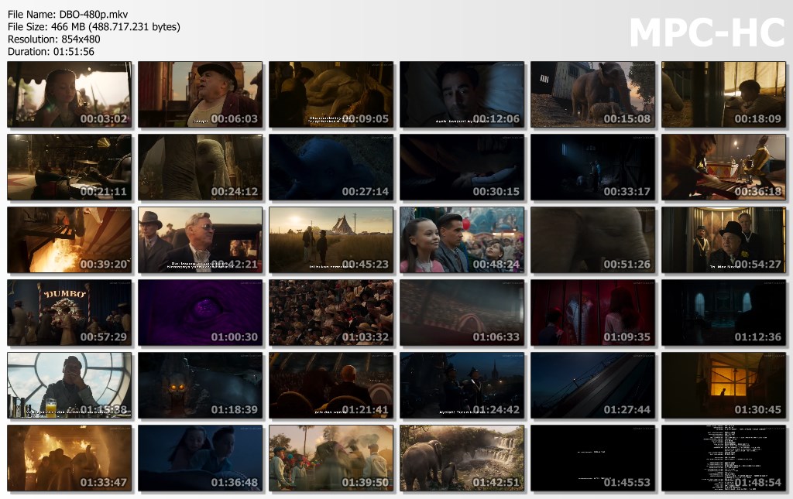Viewport: 793px width, 499px height.
Task: Select the fire scene at 00:39:20
Action: click(x=69, y=240)
